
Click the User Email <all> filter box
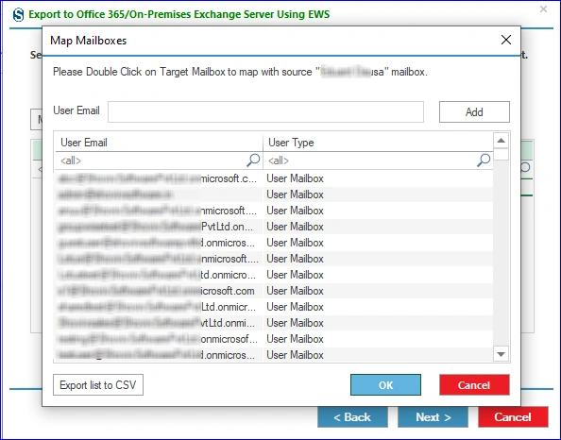pos(159,161)
